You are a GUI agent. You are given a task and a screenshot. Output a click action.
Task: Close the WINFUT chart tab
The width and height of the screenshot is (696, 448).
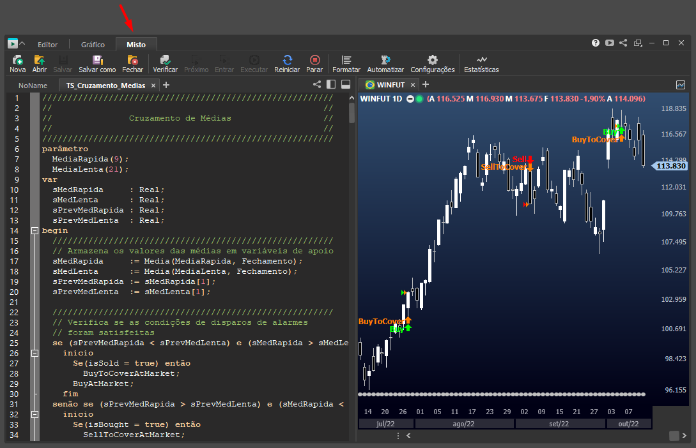(x=413, y=85)
